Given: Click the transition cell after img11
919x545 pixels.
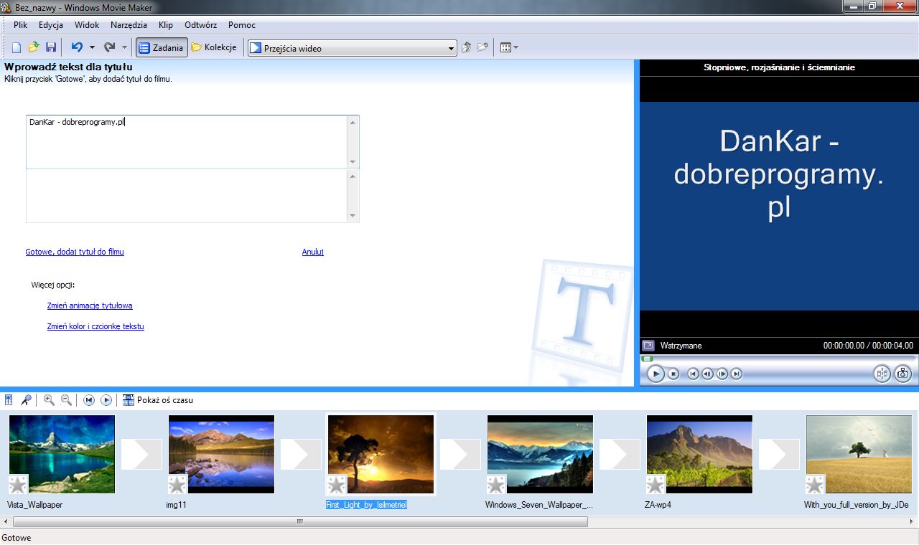Looking at the screenshot, I should coord(301,454).
